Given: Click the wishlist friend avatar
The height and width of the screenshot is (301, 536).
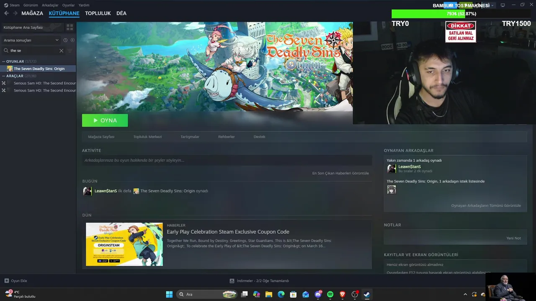Looking at the screenshot, I should point(392,190).
